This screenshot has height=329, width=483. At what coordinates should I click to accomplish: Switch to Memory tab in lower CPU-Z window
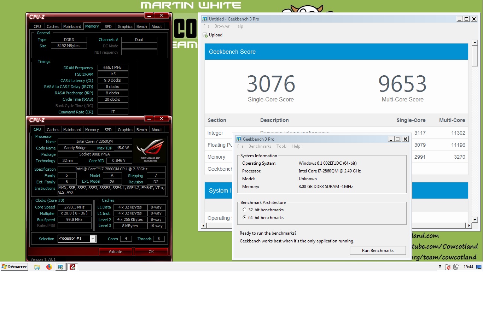92,130
